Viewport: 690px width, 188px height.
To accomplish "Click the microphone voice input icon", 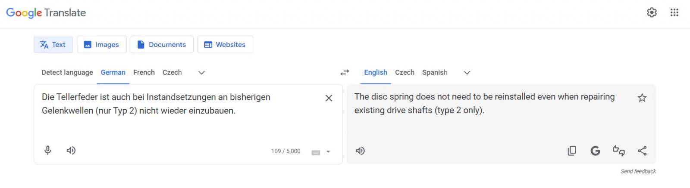I will pos(48,150).
